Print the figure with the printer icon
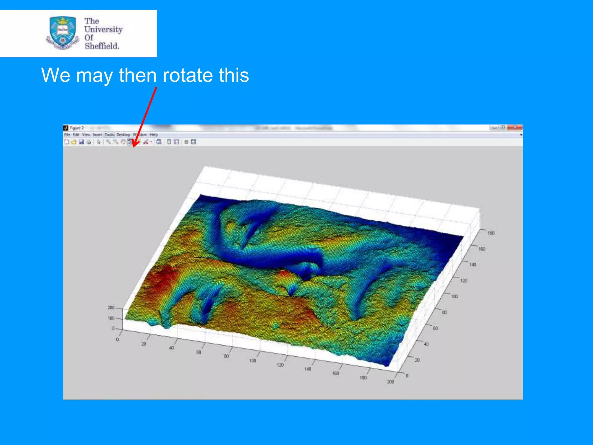593x445 pixels. [x=89, y=142]
